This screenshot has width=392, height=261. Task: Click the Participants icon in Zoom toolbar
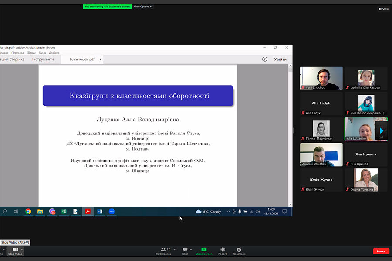(x=163, y=250)
